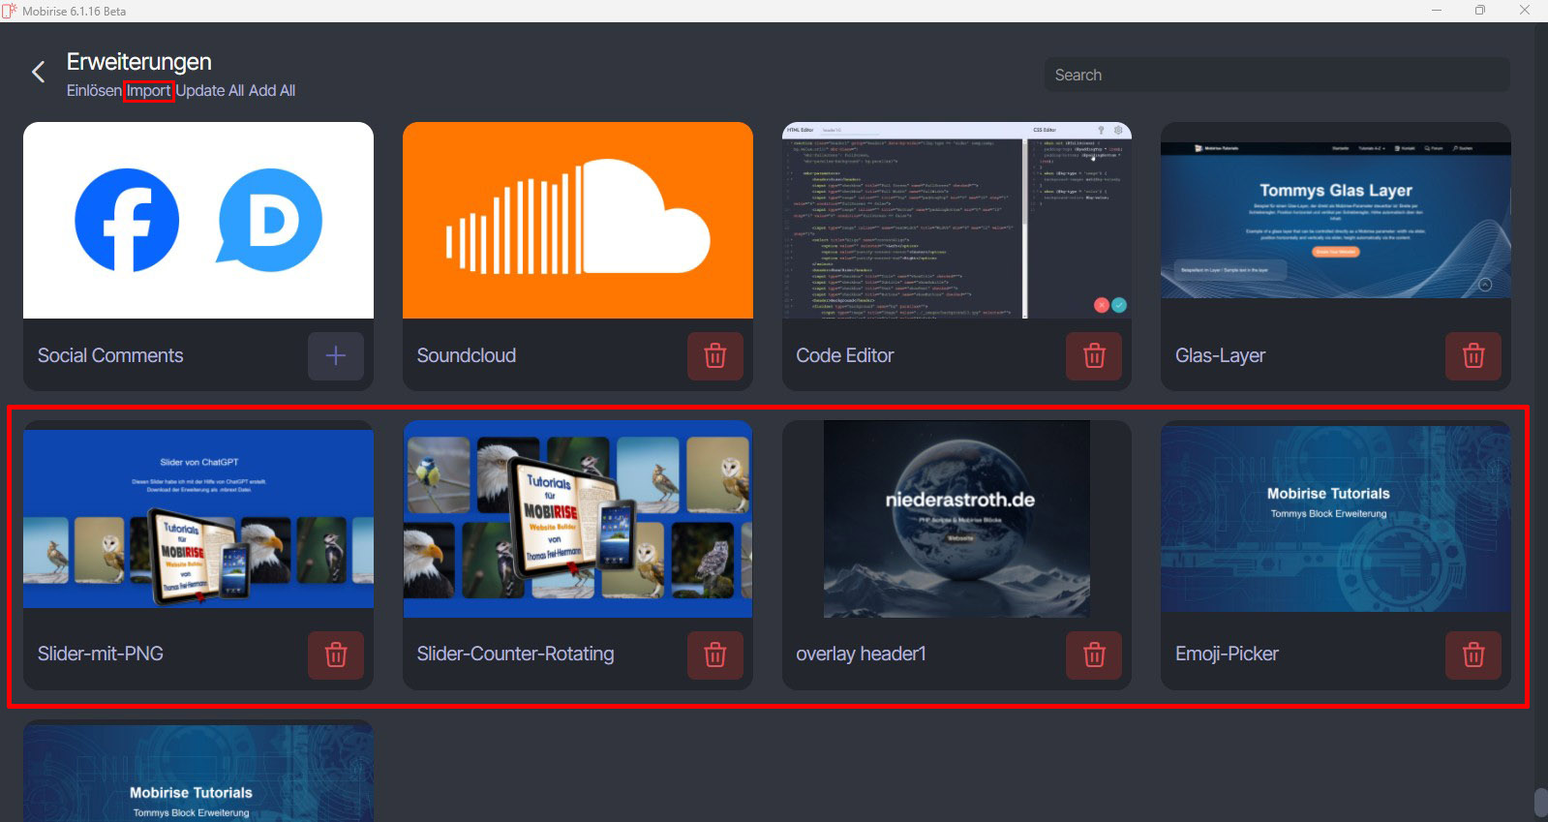Remove Slider-Counter-Rotating with trash button
1548x822 pixels.
click(715, 655)
